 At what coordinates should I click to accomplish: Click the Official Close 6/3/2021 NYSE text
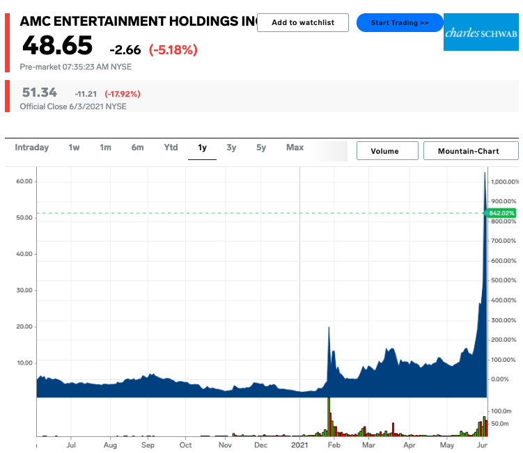(73, 106)
